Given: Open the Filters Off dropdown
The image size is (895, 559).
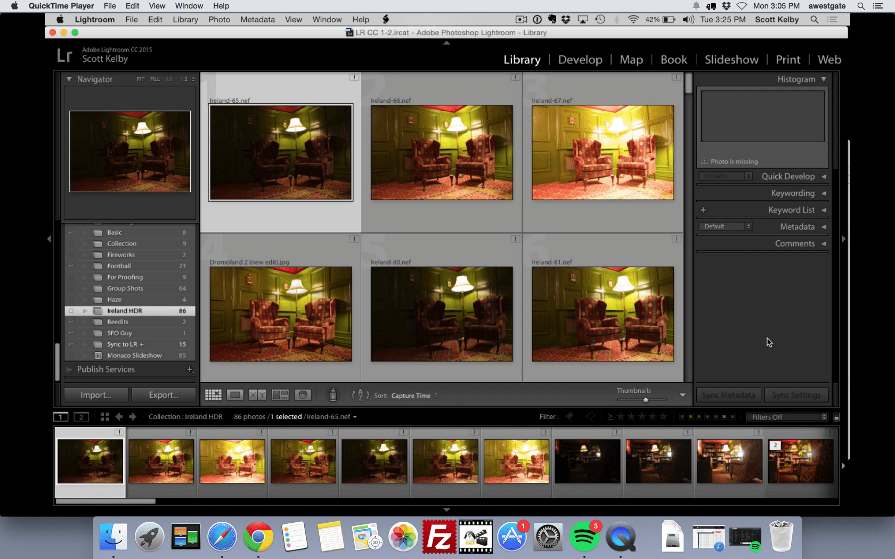Looking at the screenshot, I should point(787,417).
